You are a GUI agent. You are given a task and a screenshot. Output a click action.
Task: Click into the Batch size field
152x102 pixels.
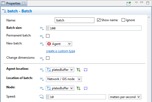[x=94, y=28]
